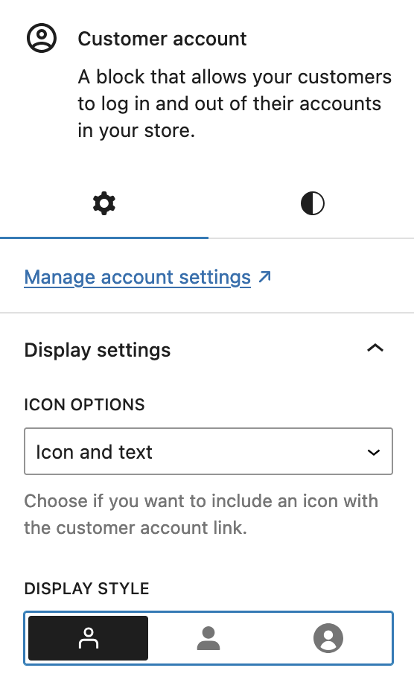414x697 pixels.
Task: Click the chevron inside Icon options select
Action: [x=374, y=453]
